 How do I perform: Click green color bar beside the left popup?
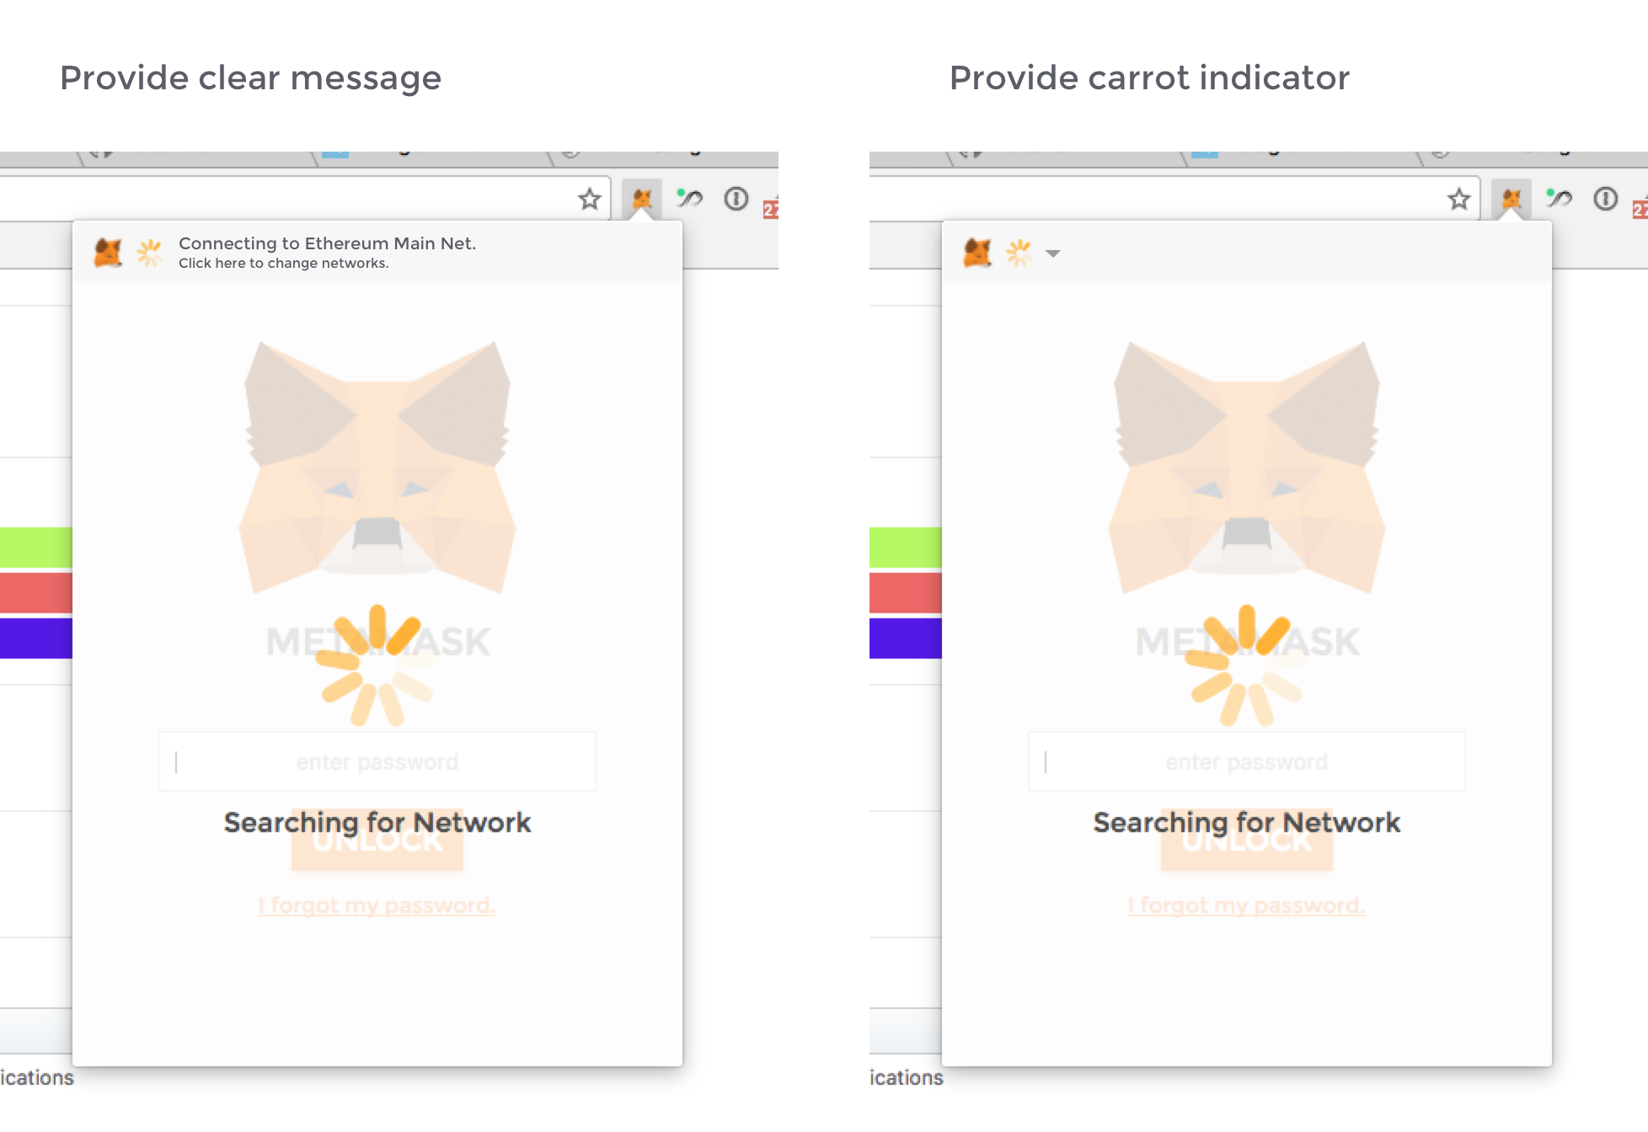coord(36,547)
